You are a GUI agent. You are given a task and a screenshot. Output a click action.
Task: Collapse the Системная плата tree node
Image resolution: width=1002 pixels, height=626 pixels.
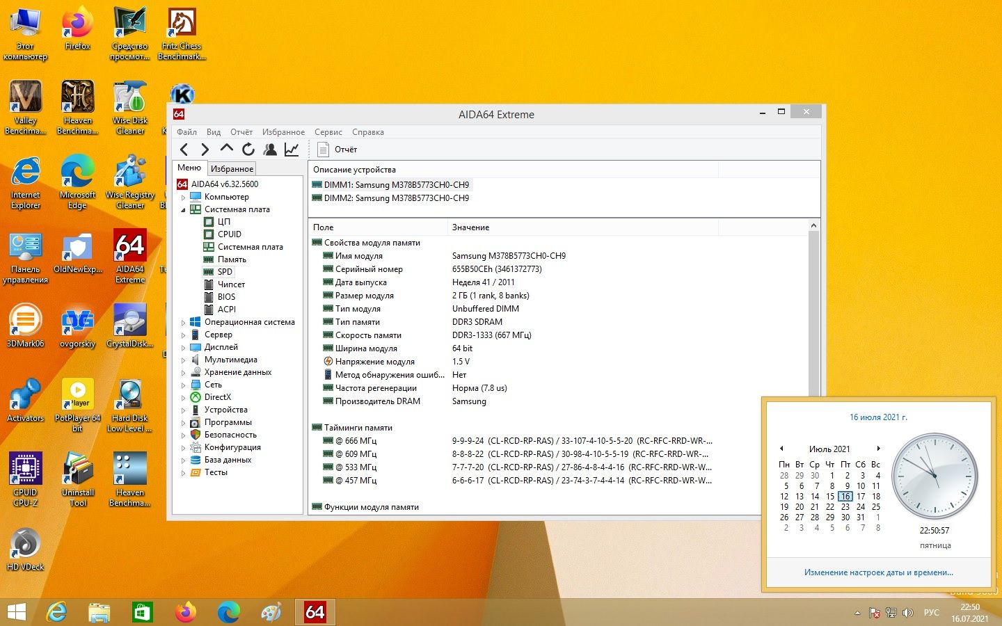pos(184,210)
